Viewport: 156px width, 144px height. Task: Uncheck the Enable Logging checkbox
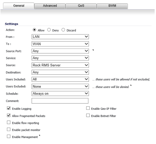tap(9, 108)
